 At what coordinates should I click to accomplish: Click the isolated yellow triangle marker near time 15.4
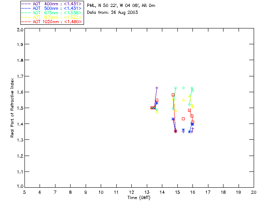click(x=183, y=100)
